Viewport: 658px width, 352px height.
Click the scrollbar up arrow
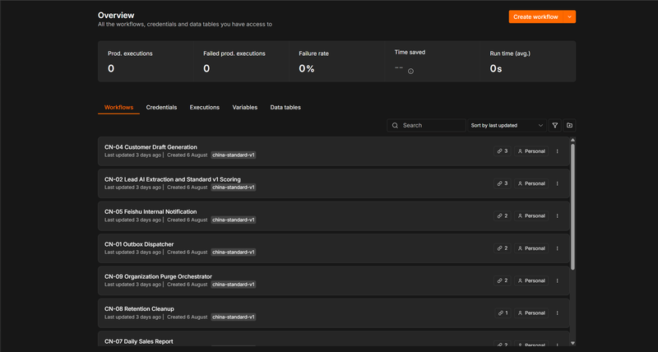(x=572, y=140)
